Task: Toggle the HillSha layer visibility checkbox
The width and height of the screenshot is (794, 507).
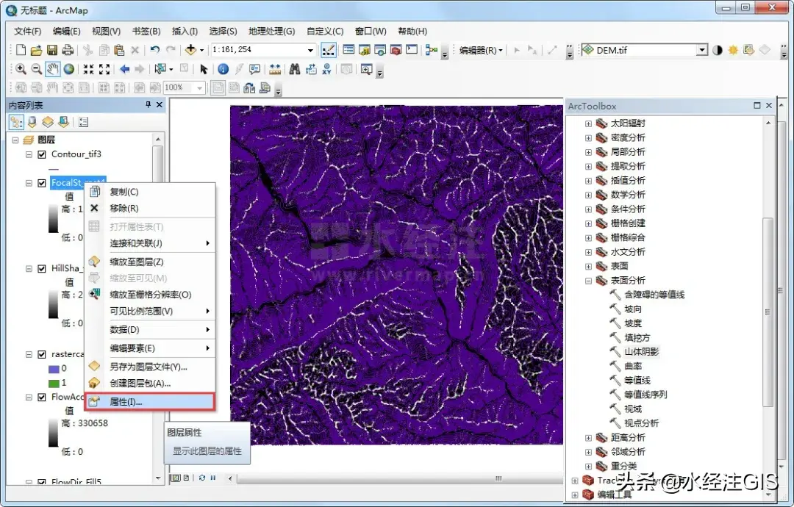Action: coord(41,269)
